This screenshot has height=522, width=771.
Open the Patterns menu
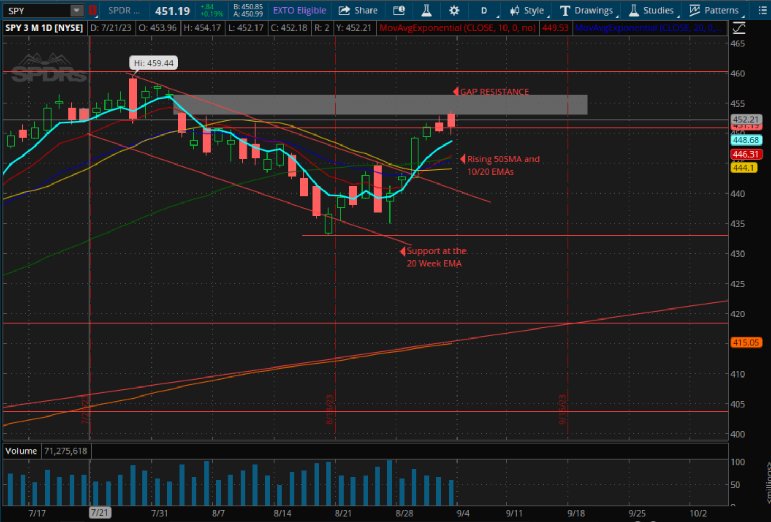pyautogui.click(x=715, y=11)
